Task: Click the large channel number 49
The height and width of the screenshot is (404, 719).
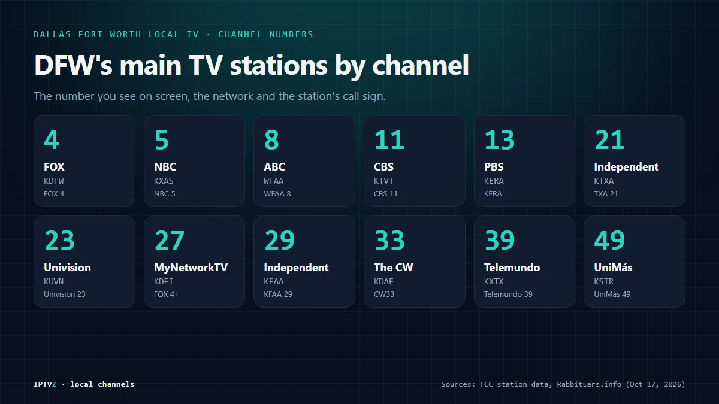Action: coord(610,241)
